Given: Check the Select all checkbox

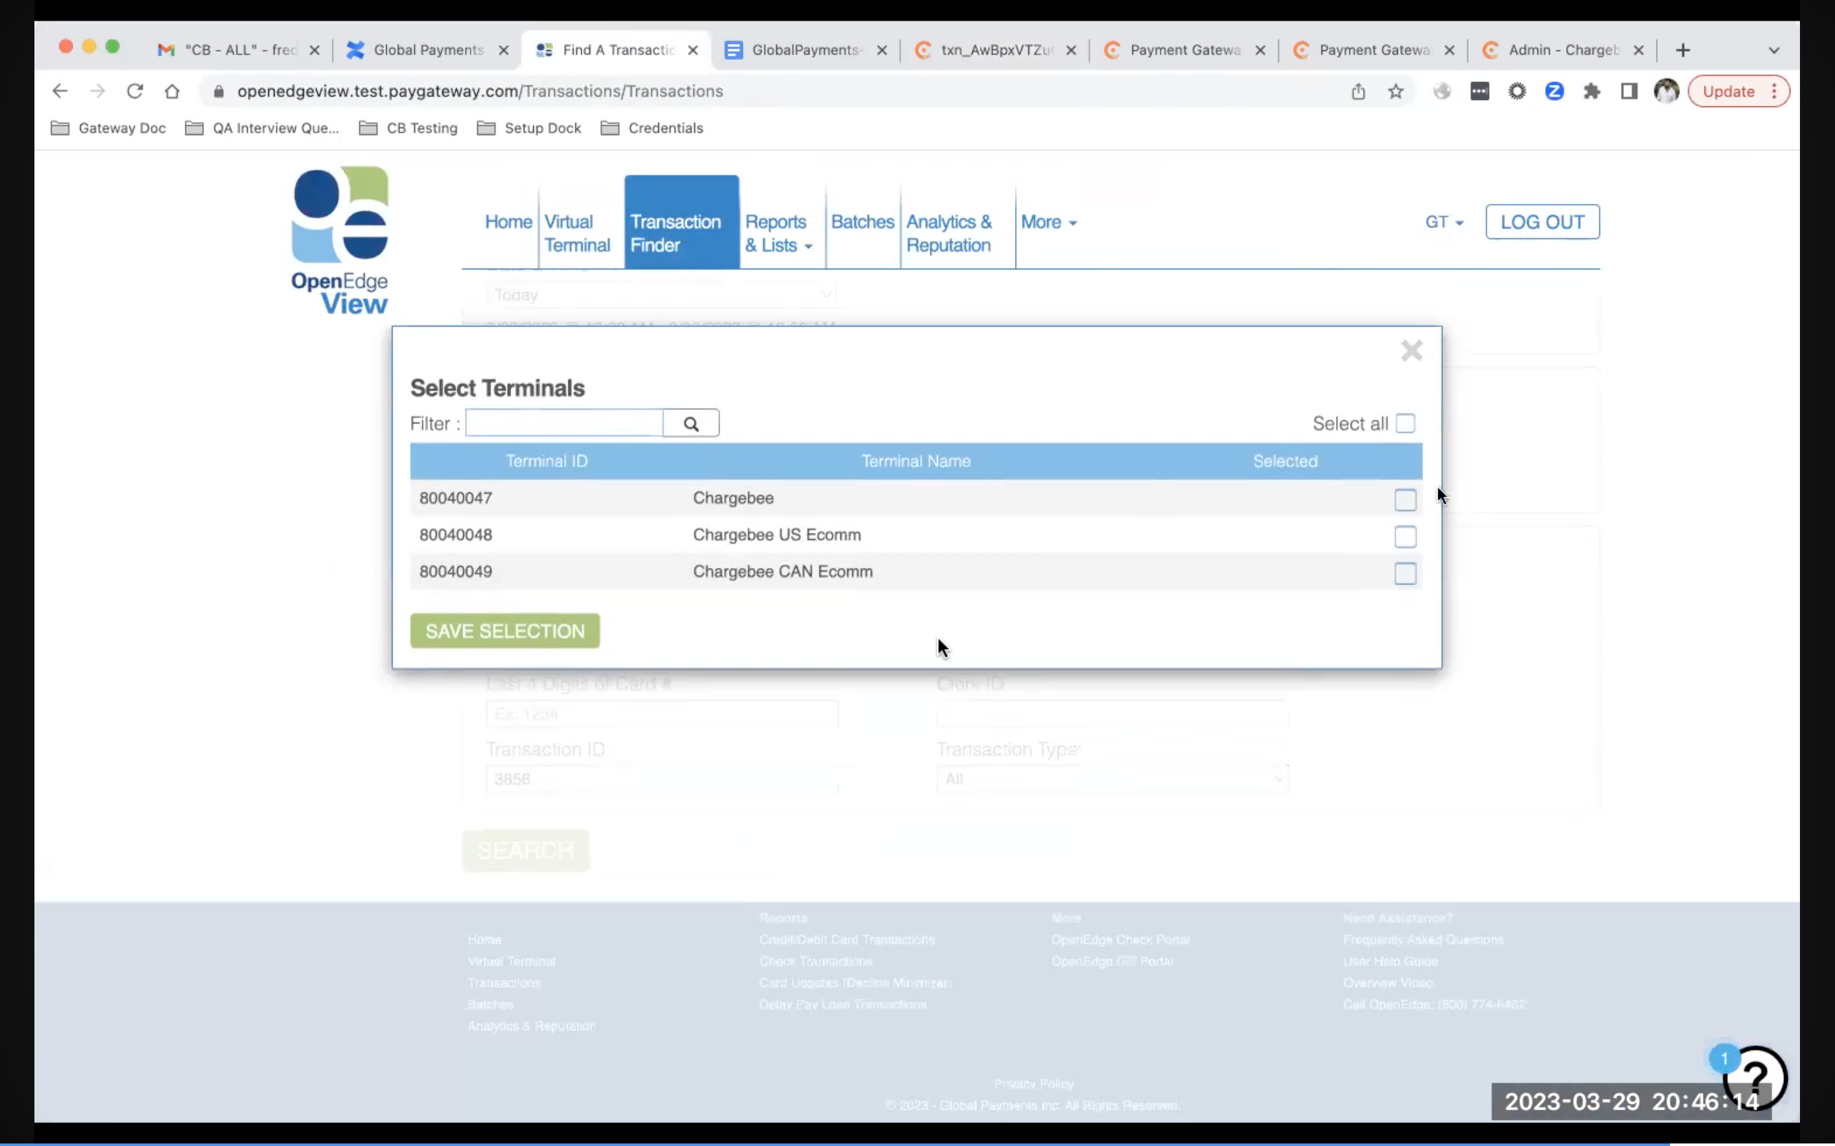Looking at the screenshot, I should (x=1405, y=423).
